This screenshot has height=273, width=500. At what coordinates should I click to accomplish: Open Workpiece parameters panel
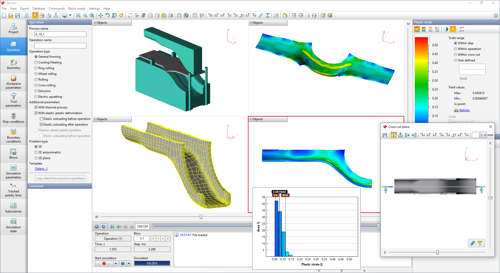pos(14,82)
